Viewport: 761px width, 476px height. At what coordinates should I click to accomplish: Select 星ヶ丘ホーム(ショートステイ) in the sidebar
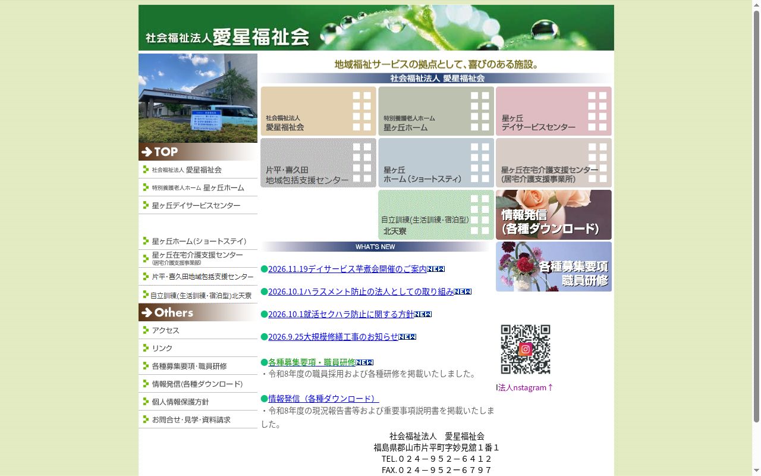point(198,241)
